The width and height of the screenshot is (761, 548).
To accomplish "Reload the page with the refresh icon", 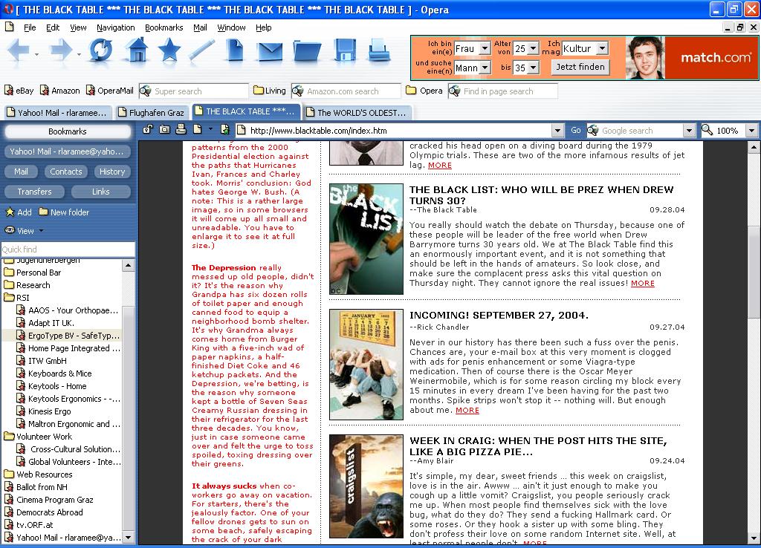I will tap(101, 50).
